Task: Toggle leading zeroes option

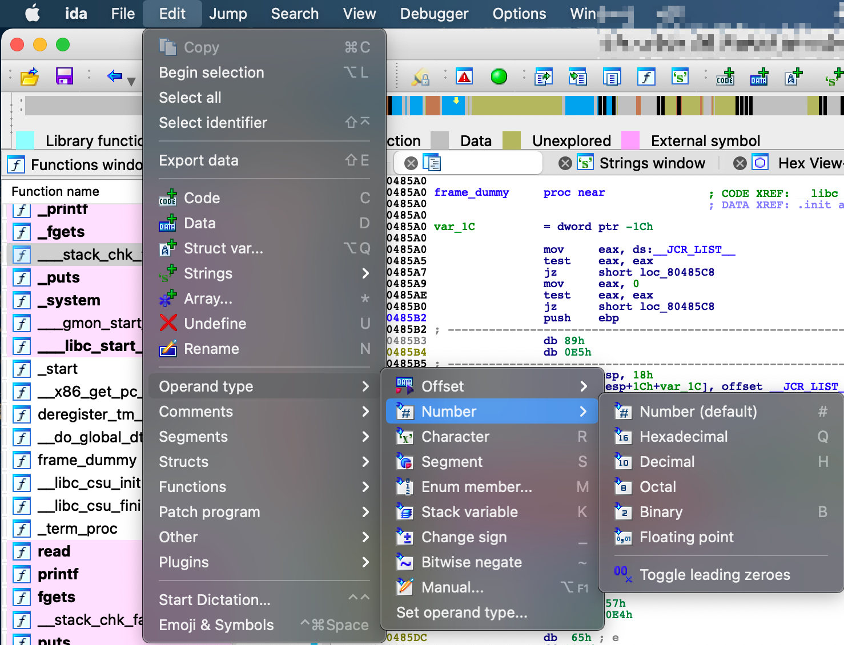Action: tap(721, 575)
